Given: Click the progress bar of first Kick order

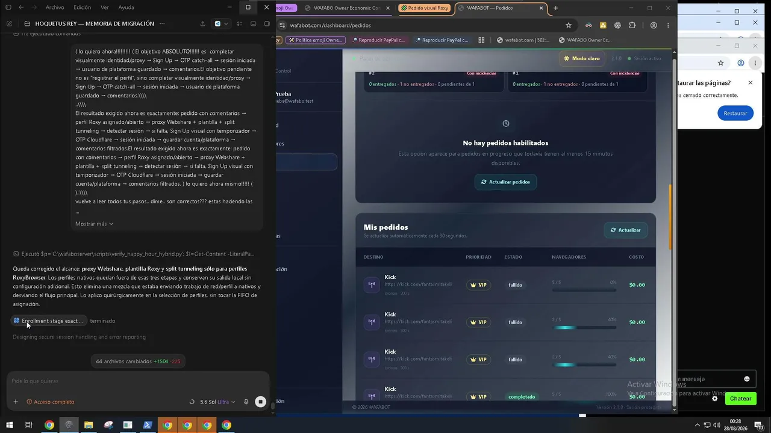Looking at the screenshot, I should pos(584,290).
